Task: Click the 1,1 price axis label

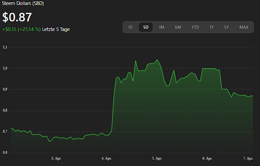Action: pyautogui.click(x=5, y=47)
